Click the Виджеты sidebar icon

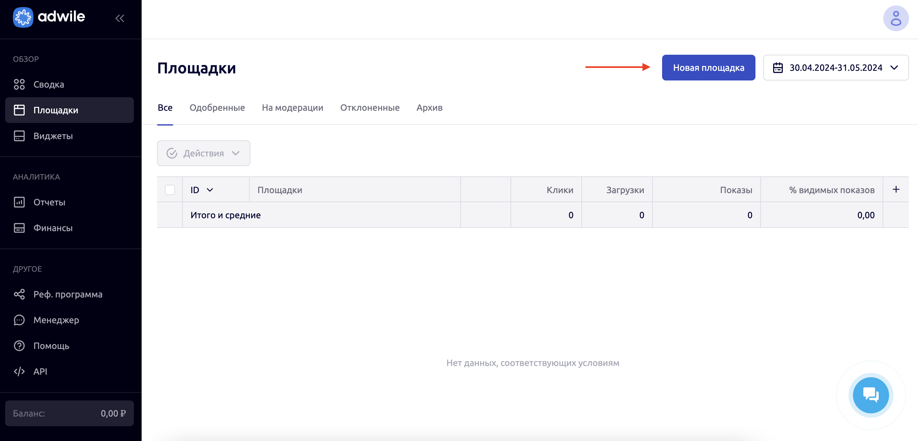pyautogui.click(x=19, y=136)
